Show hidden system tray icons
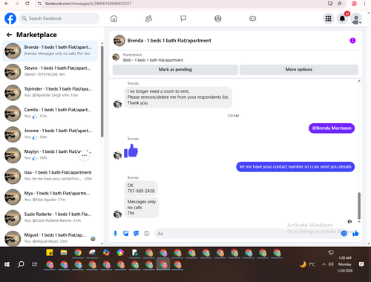The height and width of the screenshot is (282, 371). coord(324,264)
